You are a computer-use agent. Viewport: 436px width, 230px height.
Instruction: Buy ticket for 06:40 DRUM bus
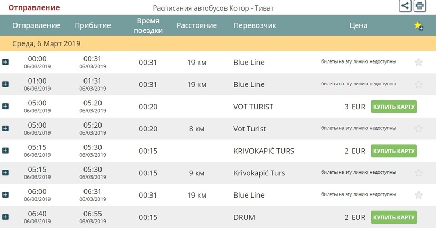pyautogui.click(x=393, y=217)
